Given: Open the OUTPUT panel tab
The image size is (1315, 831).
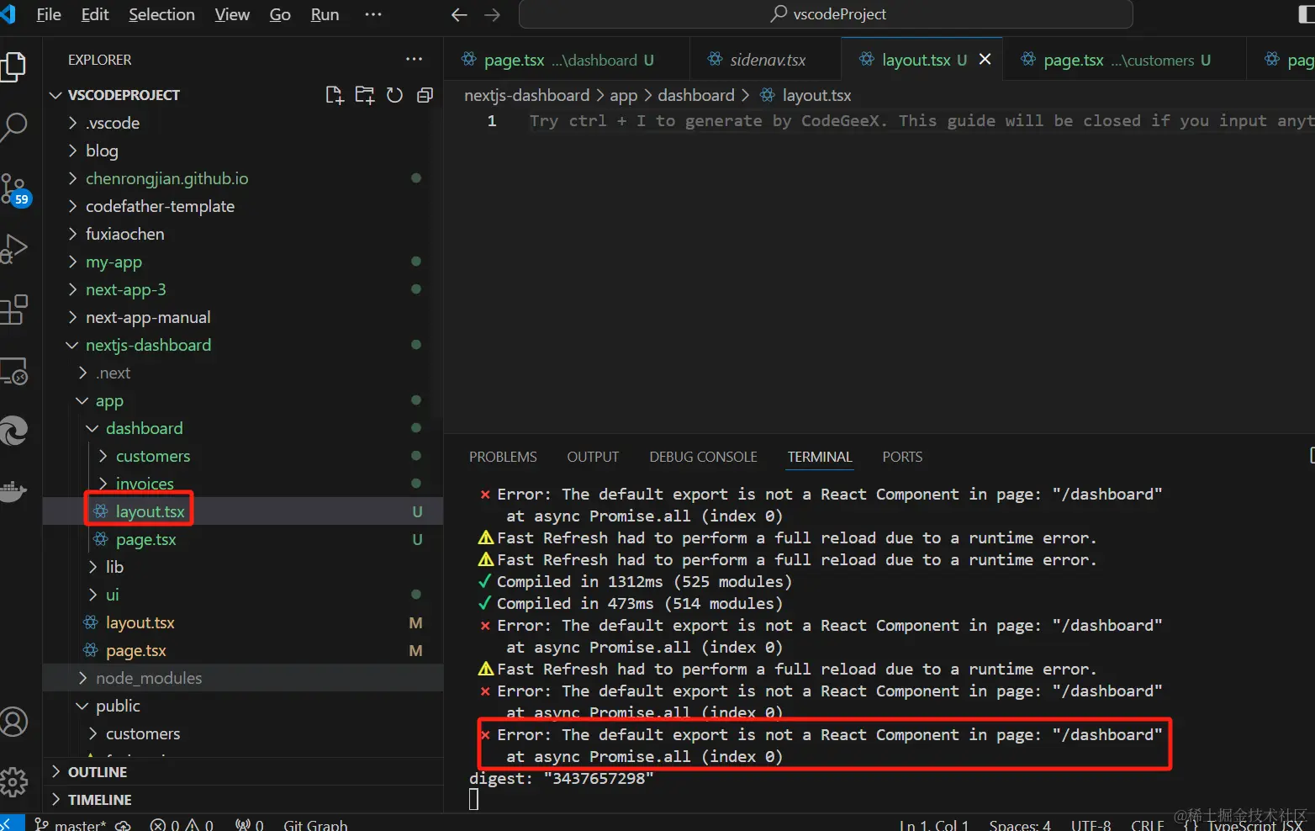Looking at the screenshot, I should [x=593, y=457].
